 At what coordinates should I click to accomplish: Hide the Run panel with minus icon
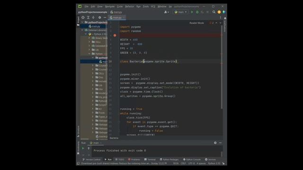(220, 143)
